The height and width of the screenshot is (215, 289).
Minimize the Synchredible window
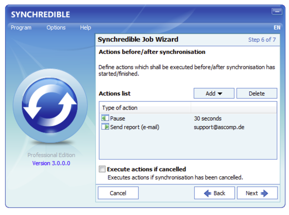pyautogui.click(x=276, y=11)
